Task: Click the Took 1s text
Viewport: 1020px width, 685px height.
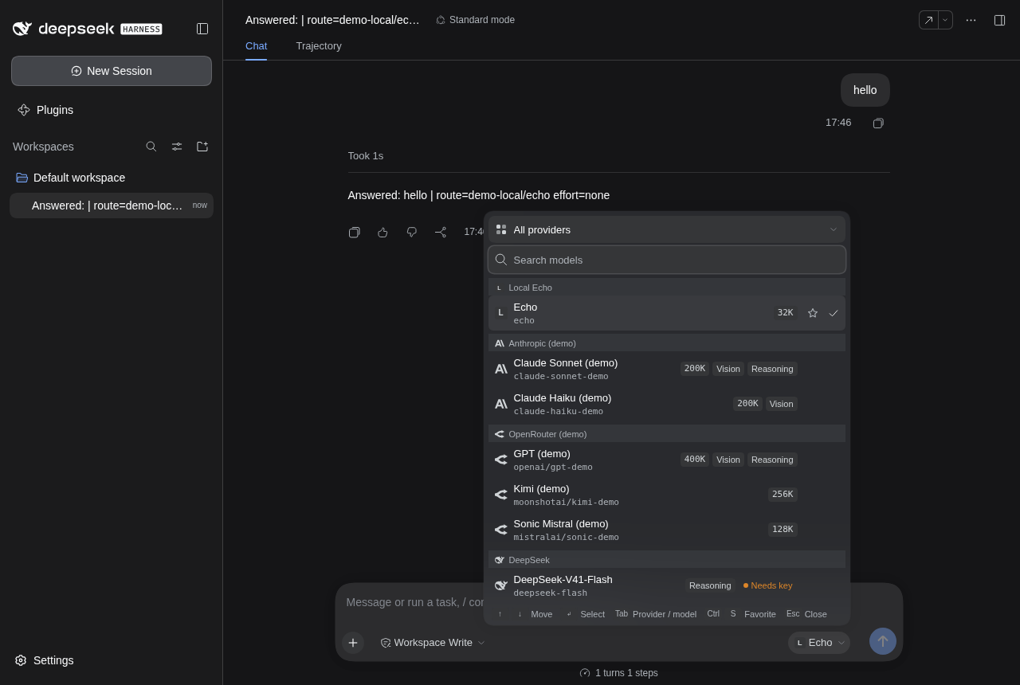Action: coord(366,156)
